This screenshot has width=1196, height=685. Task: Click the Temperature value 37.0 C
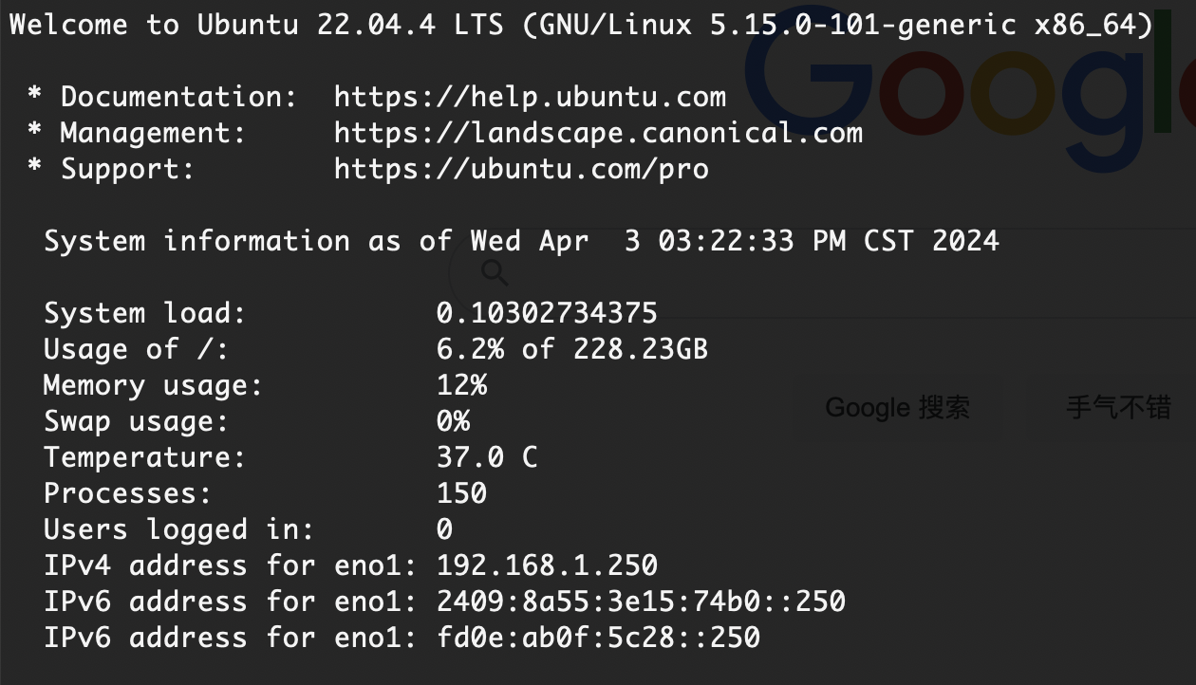coord(487,457)
